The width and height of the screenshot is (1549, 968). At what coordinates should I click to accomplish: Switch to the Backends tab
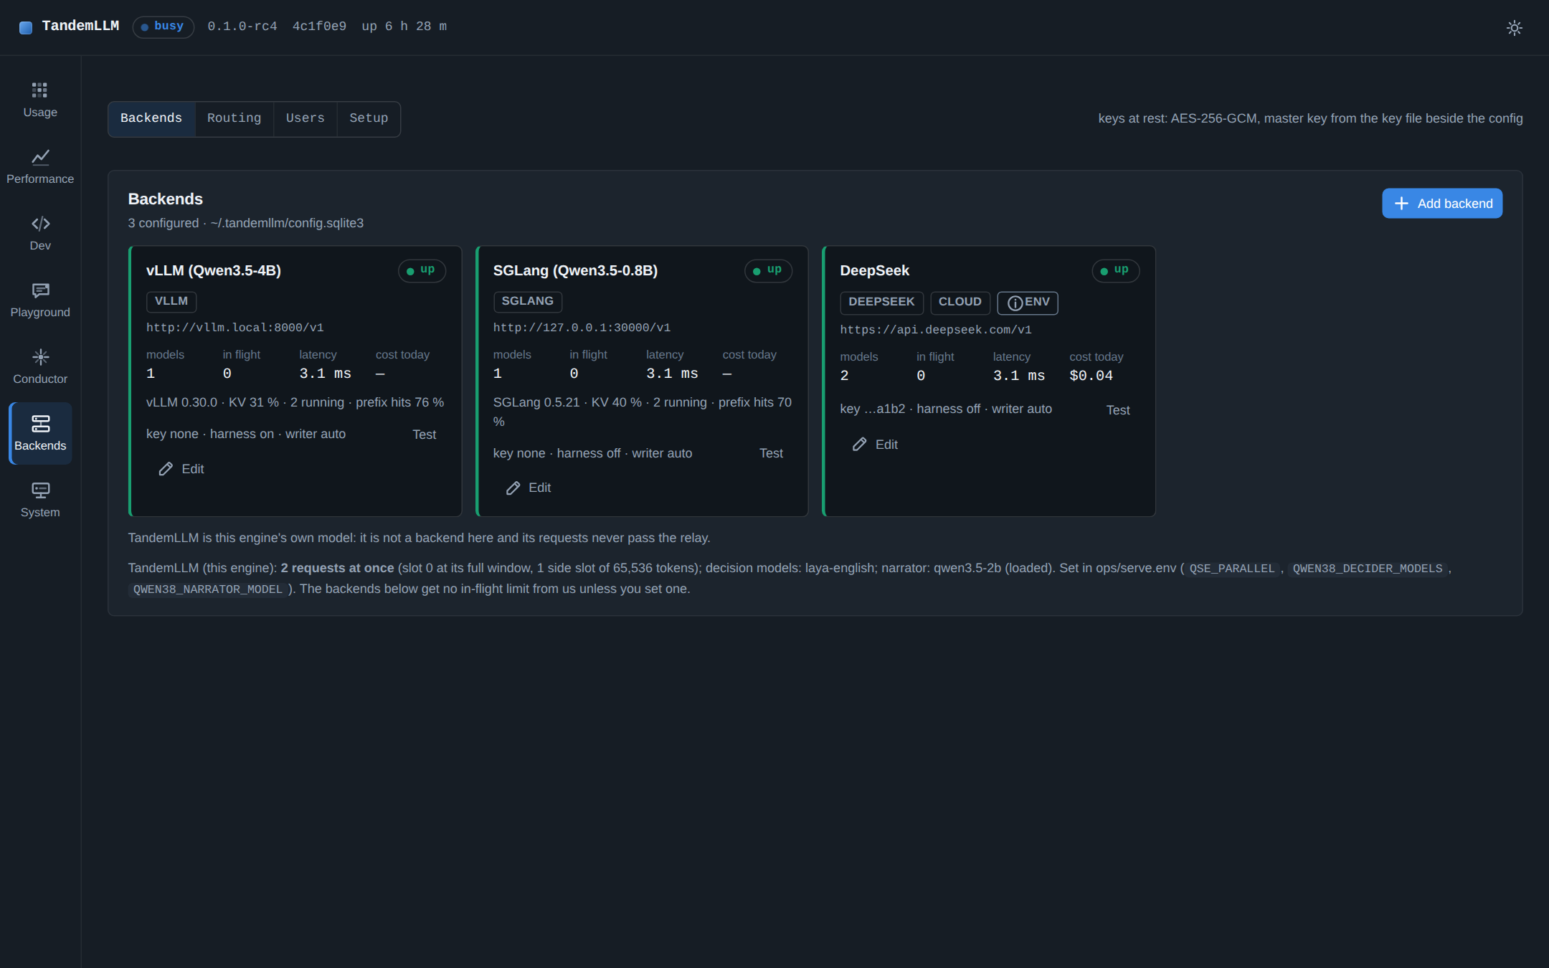click(x=151, y=119)
